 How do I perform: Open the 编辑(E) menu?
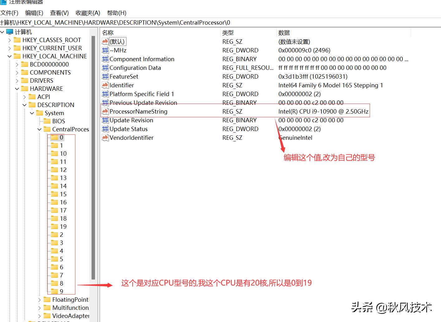click(34, 13)
